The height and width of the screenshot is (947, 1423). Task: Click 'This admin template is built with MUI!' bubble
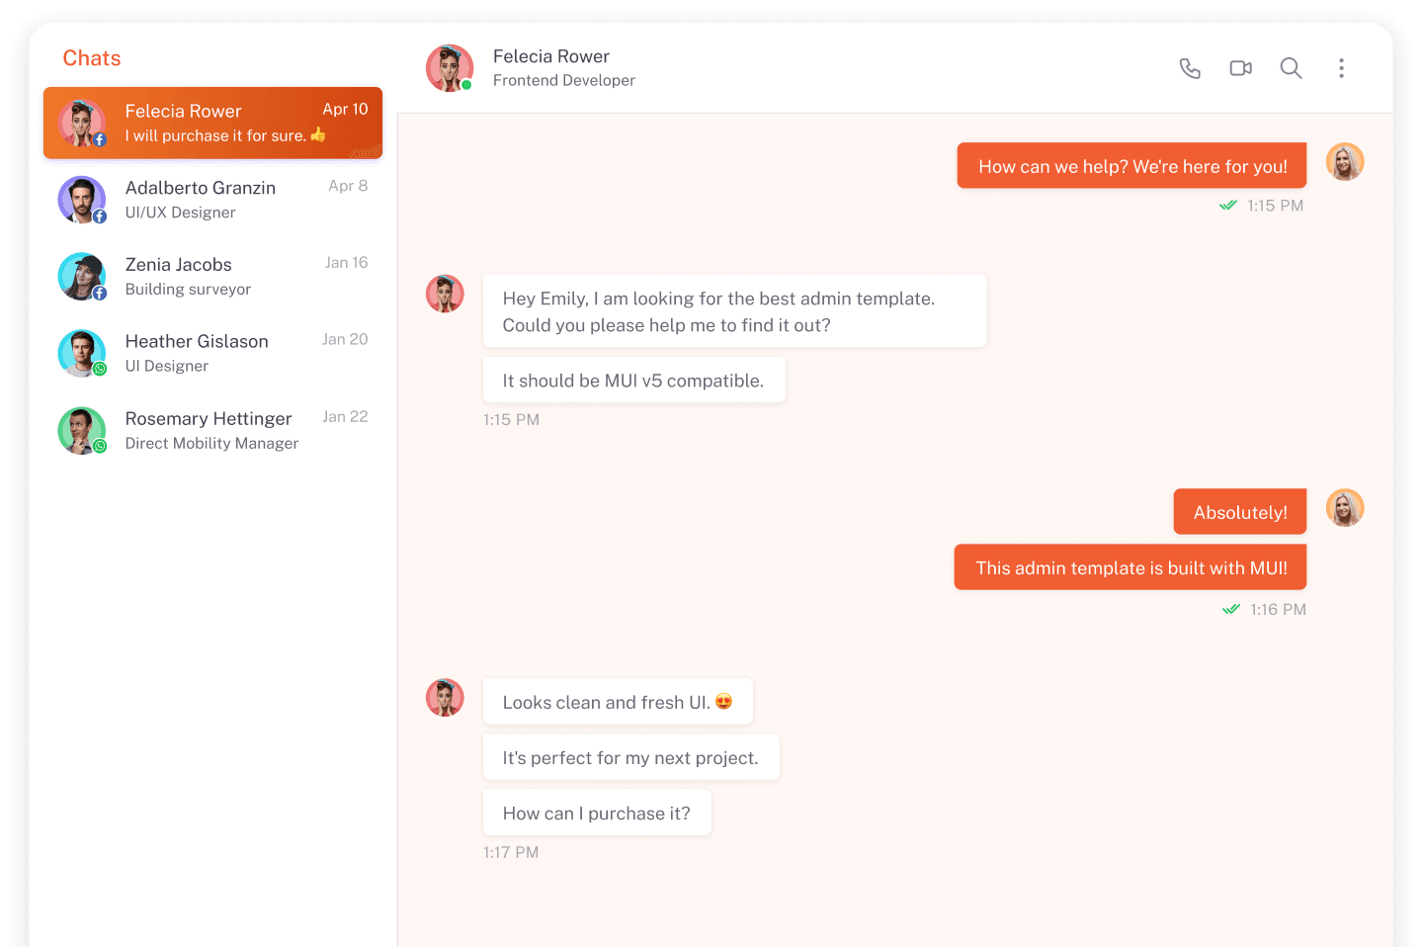(x=1130, y=567)
